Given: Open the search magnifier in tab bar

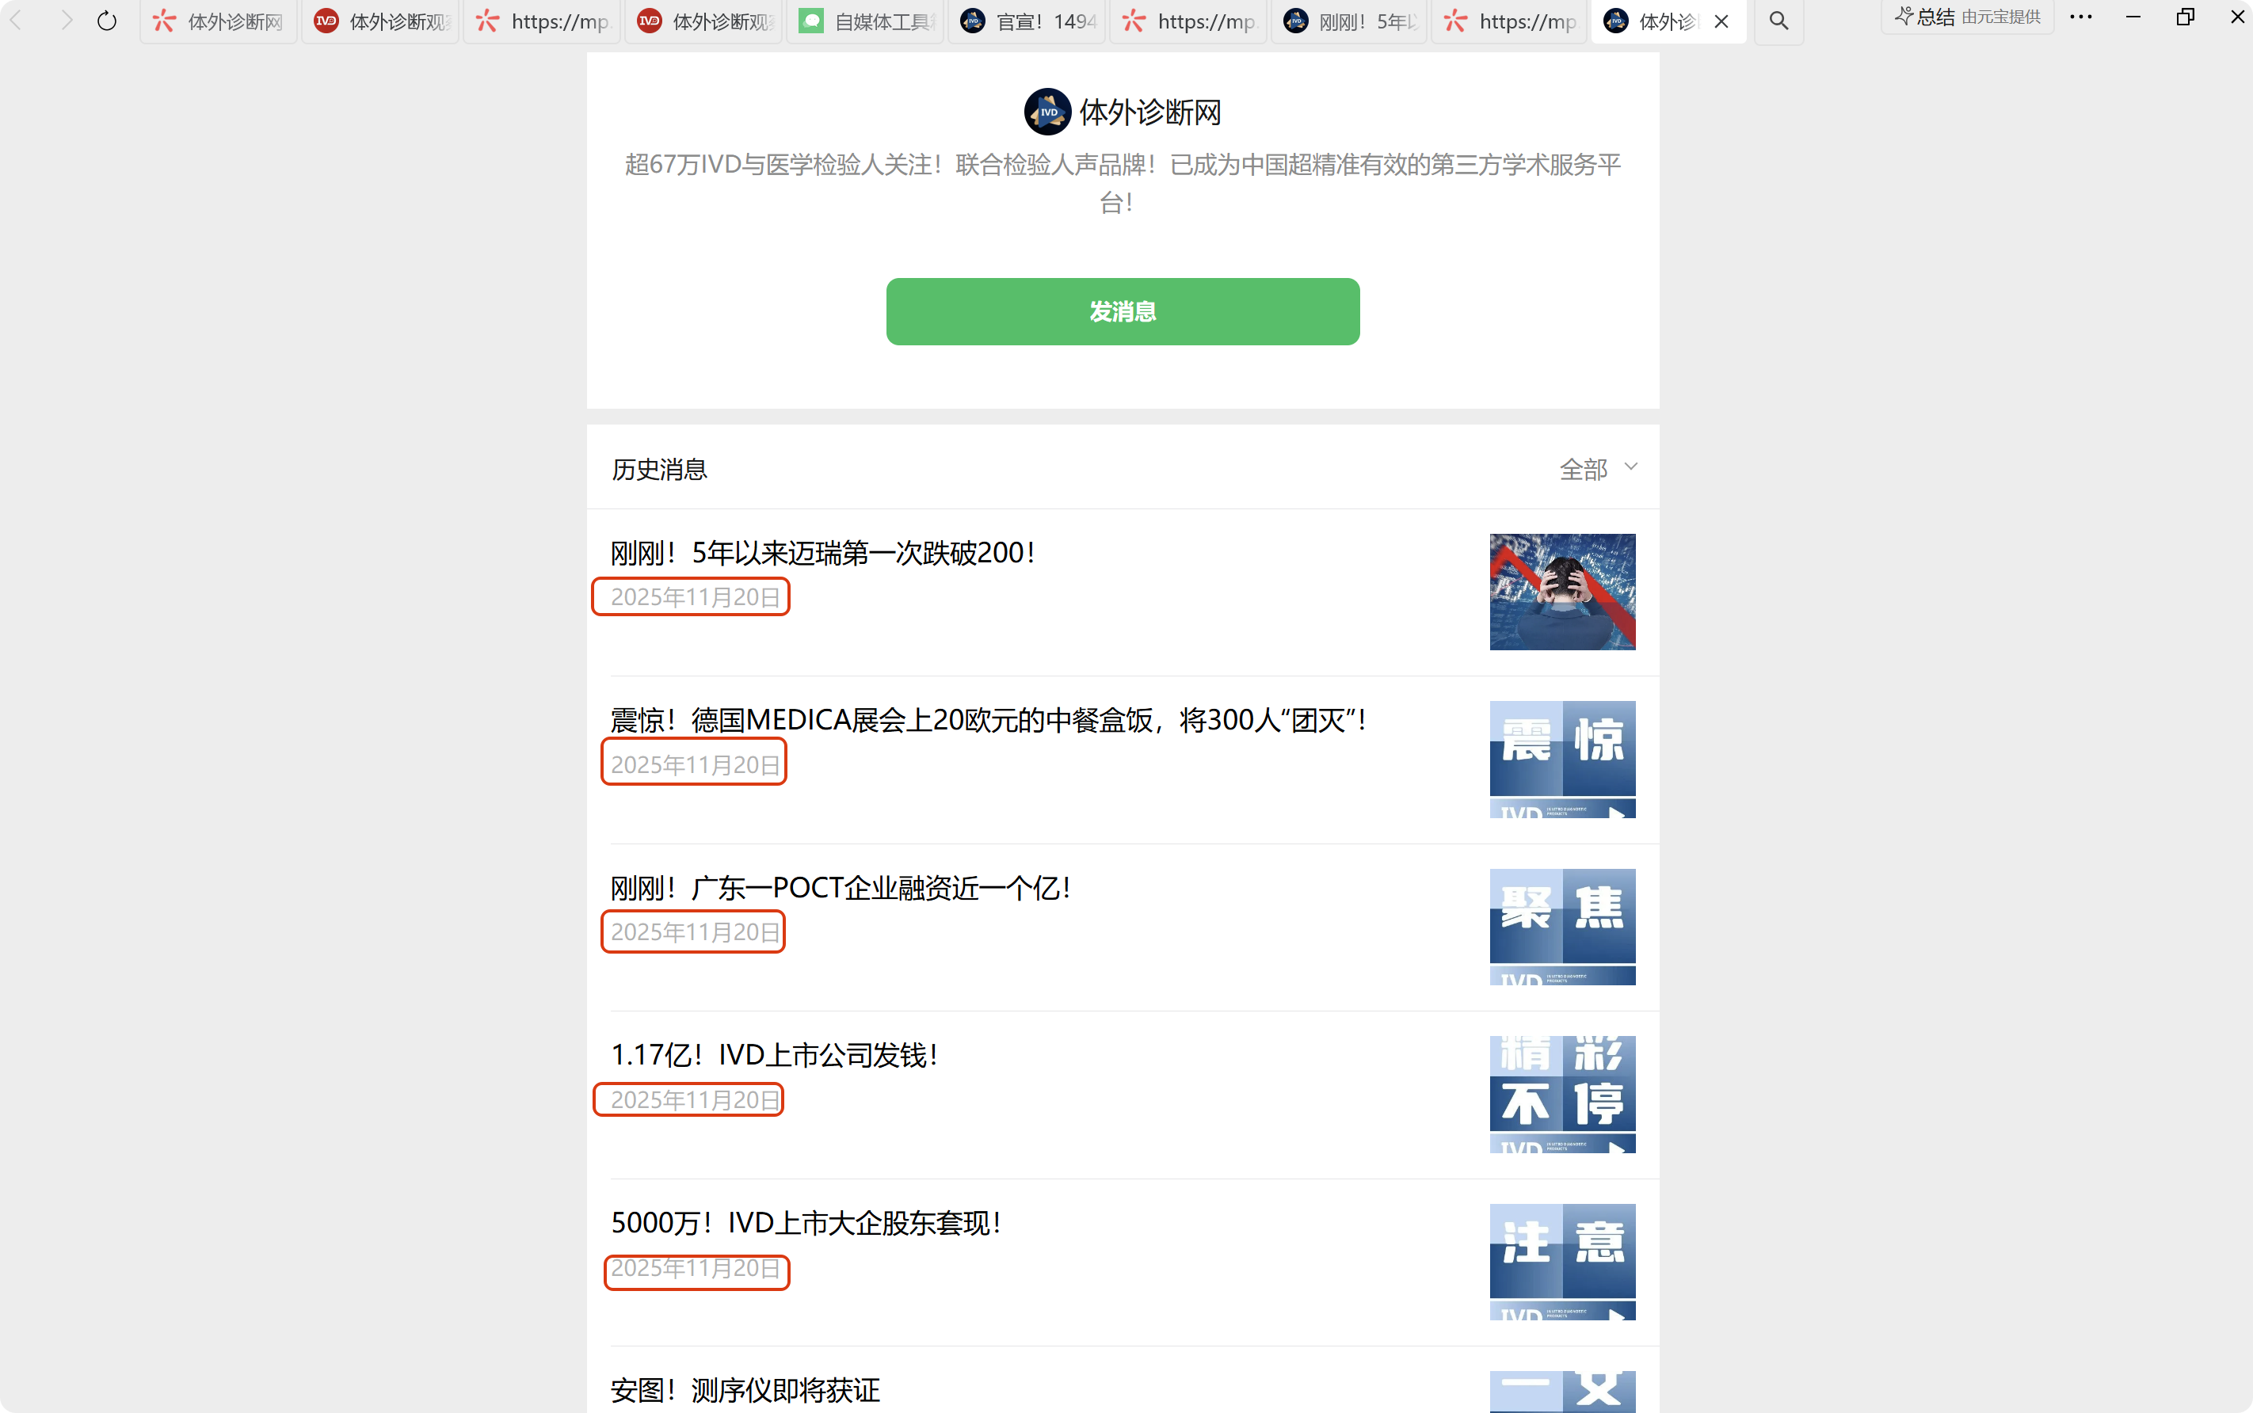Looking at the screenshot, I should [x=1778, y=21].
